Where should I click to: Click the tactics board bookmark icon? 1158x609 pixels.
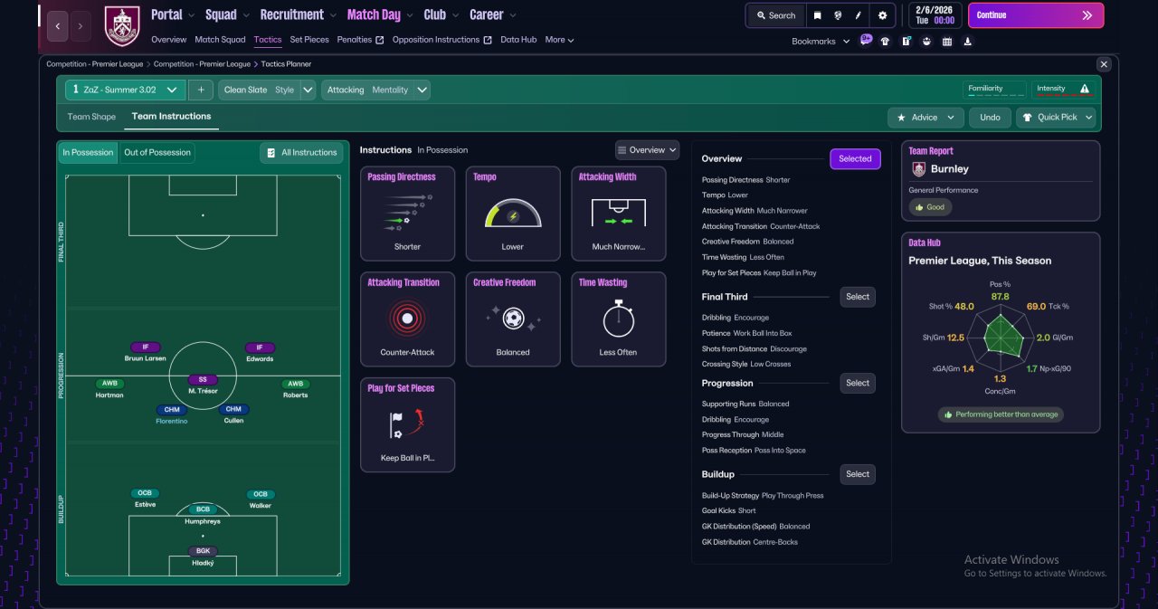[x=906, y=41]
